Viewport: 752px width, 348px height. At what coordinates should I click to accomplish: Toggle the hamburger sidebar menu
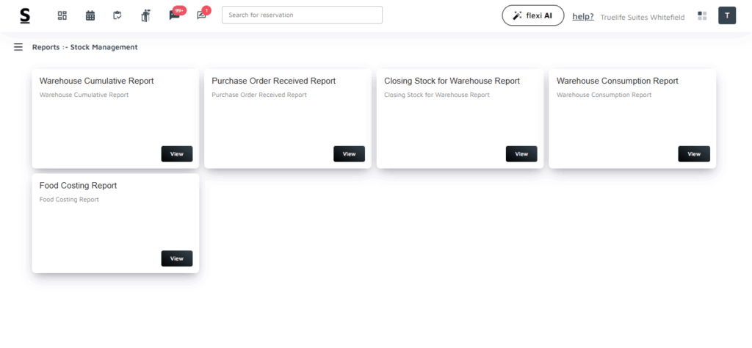18,47
